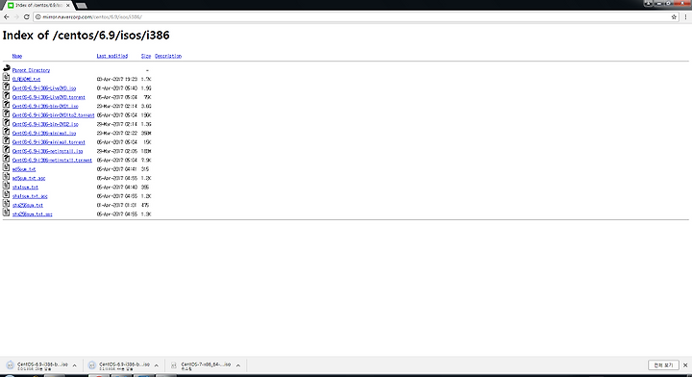Open the sha256sum.txt link
This screenshot has height=377, width=692.
tap(28, 205)
